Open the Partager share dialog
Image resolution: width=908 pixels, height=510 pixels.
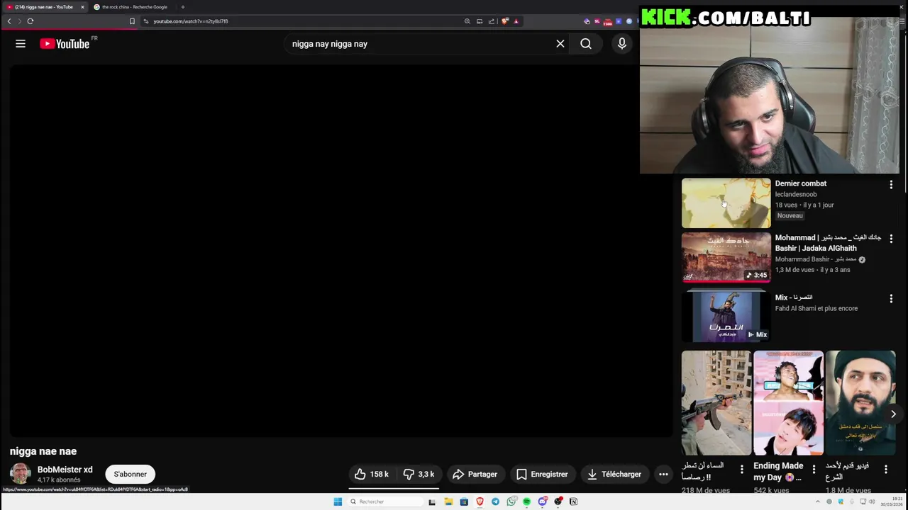[x=475, y=474]
